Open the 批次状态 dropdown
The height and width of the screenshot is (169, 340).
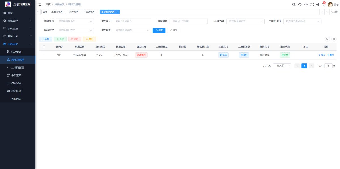click(x=132, y=30)
